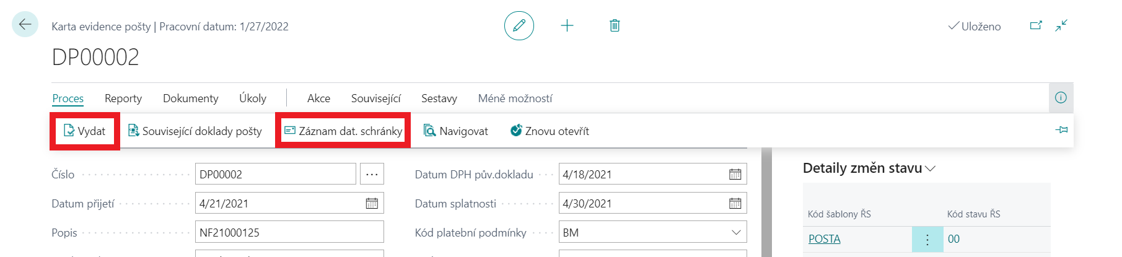
Task: Open the Dokumenty tab
Action: (190, 98)
